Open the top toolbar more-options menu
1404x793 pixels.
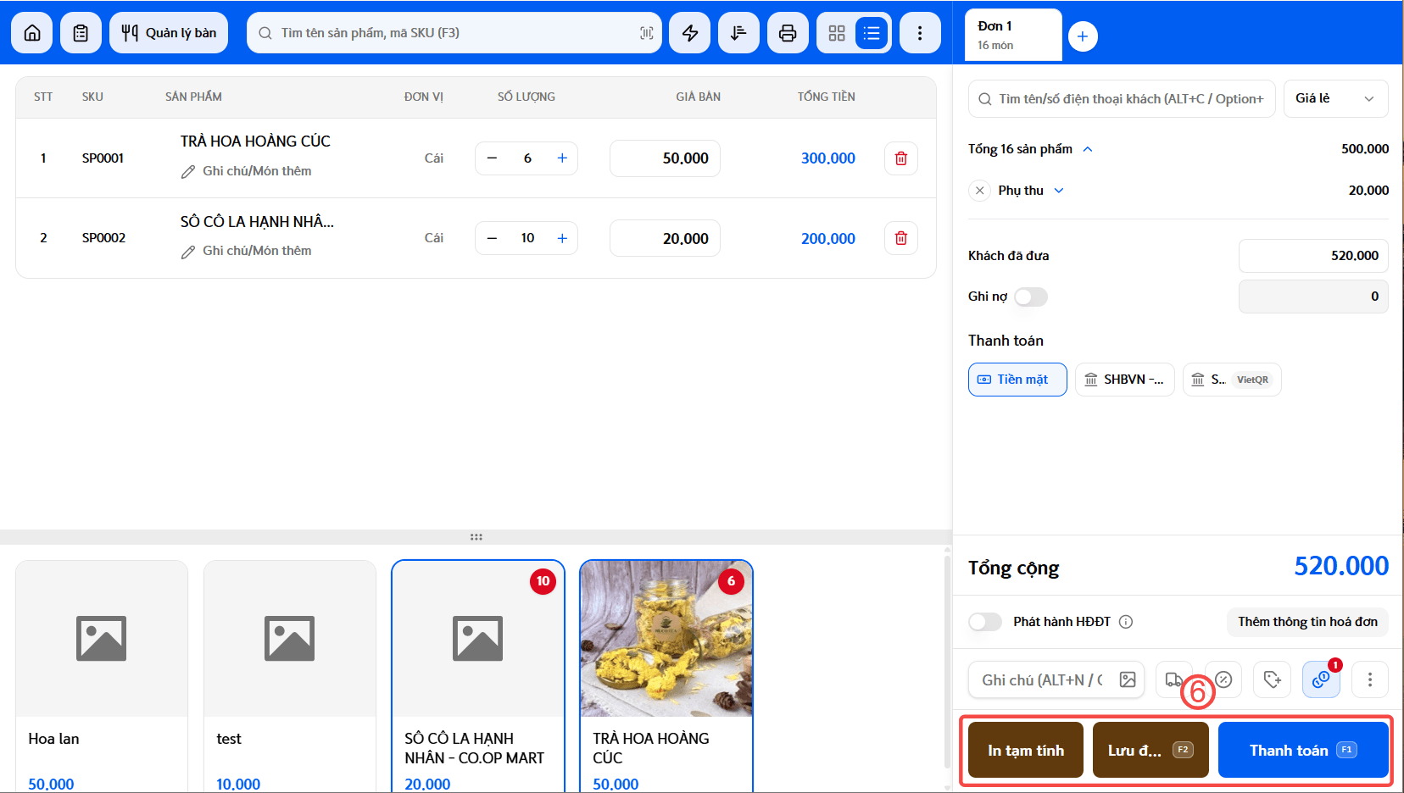point(920,33)
